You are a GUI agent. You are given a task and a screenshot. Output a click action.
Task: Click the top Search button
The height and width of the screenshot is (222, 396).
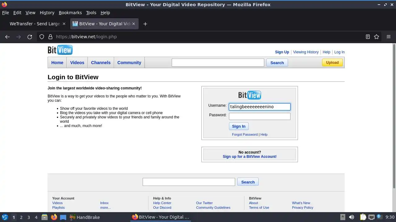click(x=277, y=63)
